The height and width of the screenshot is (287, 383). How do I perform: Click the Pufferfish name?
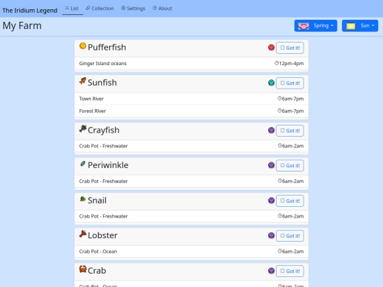point(107,47)
